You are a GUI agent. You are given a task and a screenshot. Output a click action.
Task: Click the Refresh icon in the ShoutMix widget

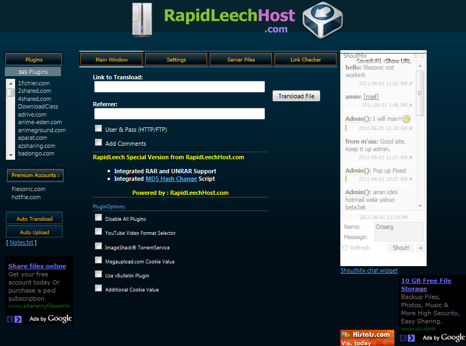click(x=346, y=248)
